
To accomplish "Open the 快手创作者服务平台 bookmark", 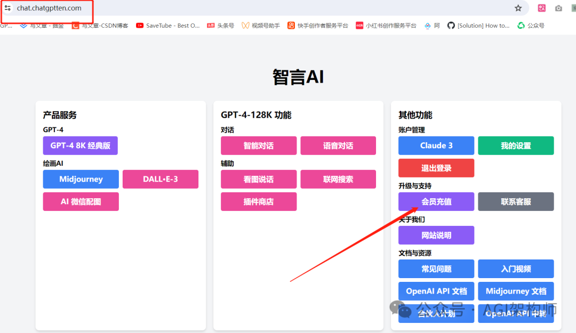I will click(318, 26).
